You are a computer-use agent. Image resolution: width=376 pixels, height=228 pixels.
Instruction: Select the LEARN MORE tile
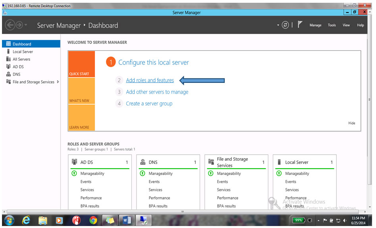pos(81,118)
